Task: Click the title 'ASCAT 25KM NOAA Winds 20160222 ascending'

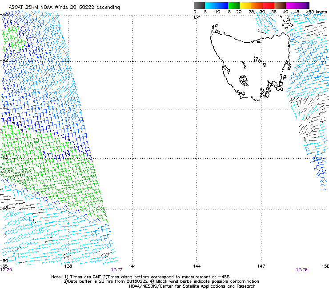Action: (x=64, y=8)
